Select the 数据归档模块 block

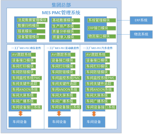28,26
